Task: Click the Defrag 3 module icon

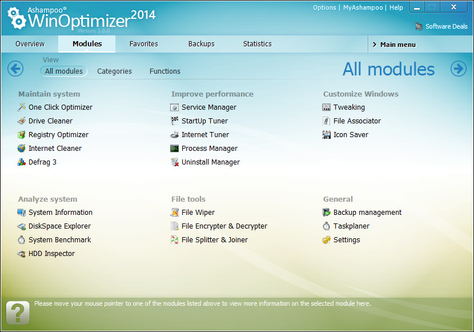Action: 22,162
